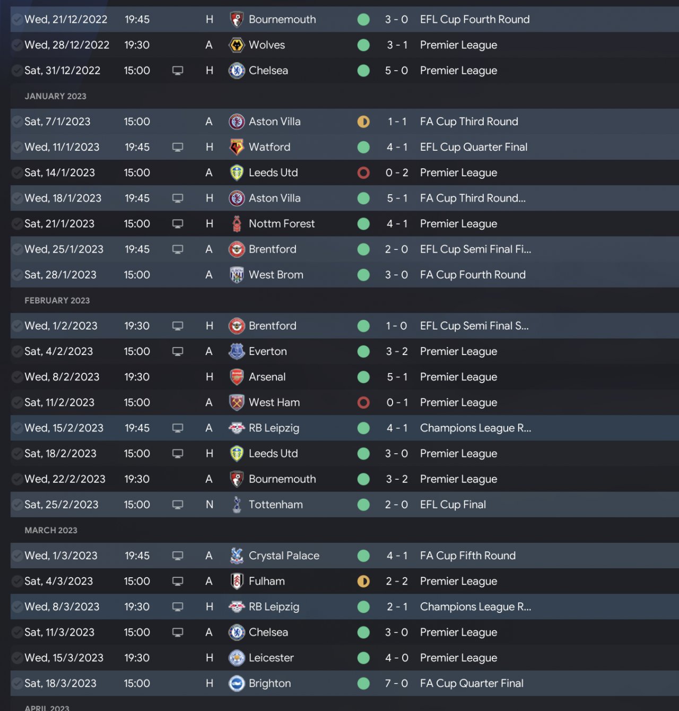Click the orange draw indicator on the Fulham row
Viewport: 679px width, 711px height.
click(x=363, y=582)
